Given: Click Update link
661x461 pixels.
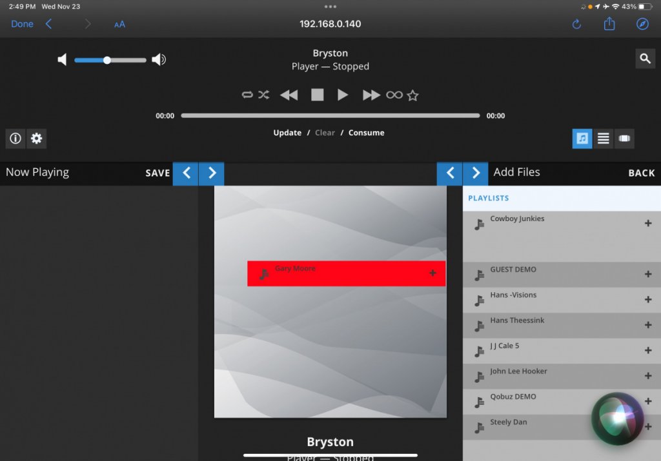Looking at the screenshot, I should [287, 133].
